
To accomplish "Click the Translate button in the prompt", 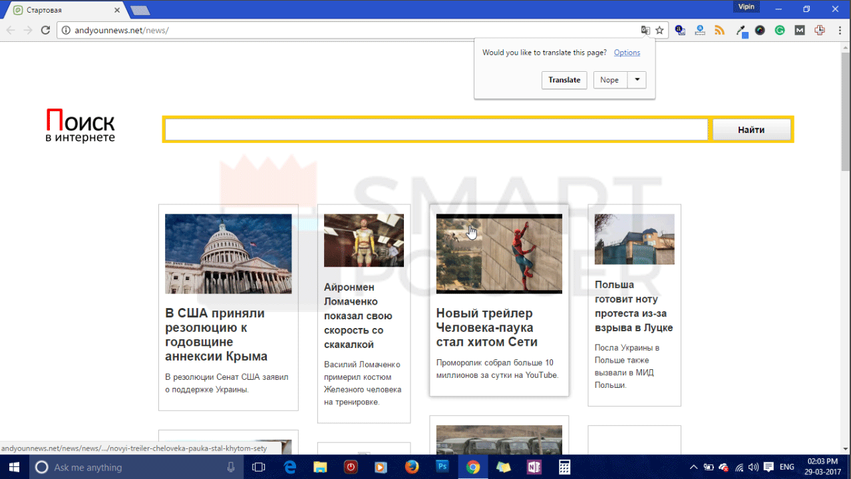I will pos(564,80).
